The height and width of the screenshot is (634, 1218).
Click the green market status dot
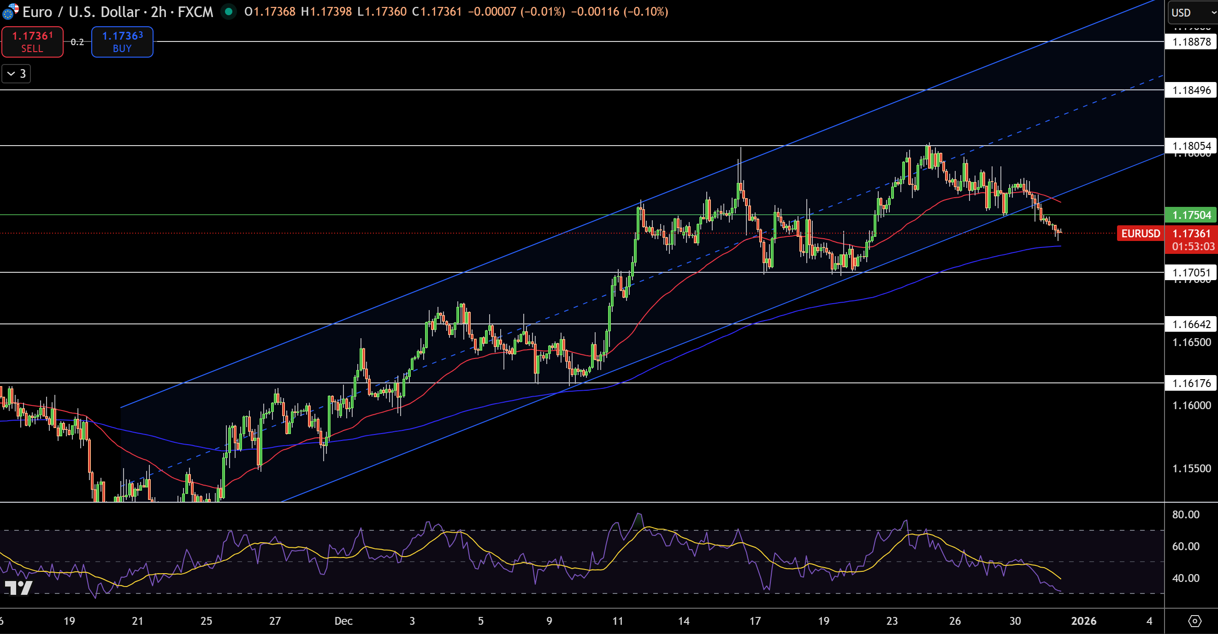pos(229,12)
